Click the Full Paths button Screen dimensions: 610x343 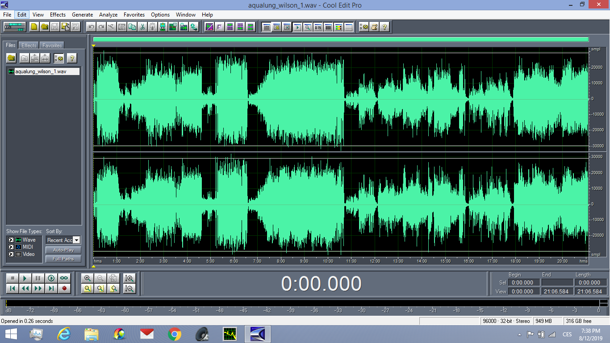[x=63, y=259]
